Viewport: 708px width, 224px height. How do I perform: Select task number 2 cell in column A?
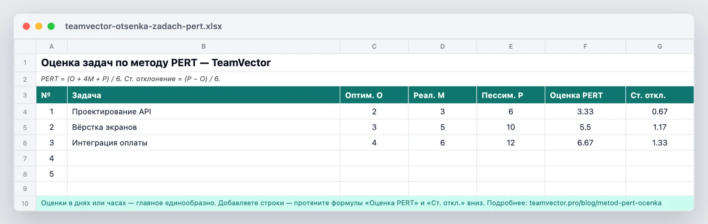(52, 127)
